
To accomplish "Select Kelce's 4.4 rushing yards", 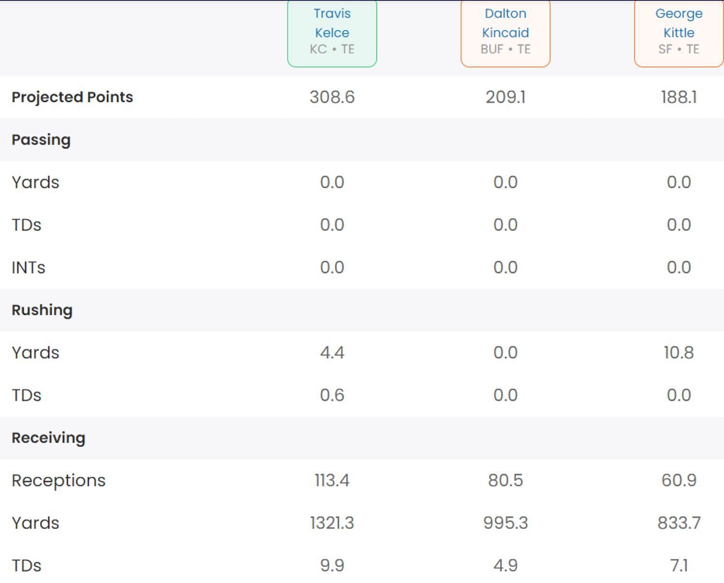I will pos(332,353).
